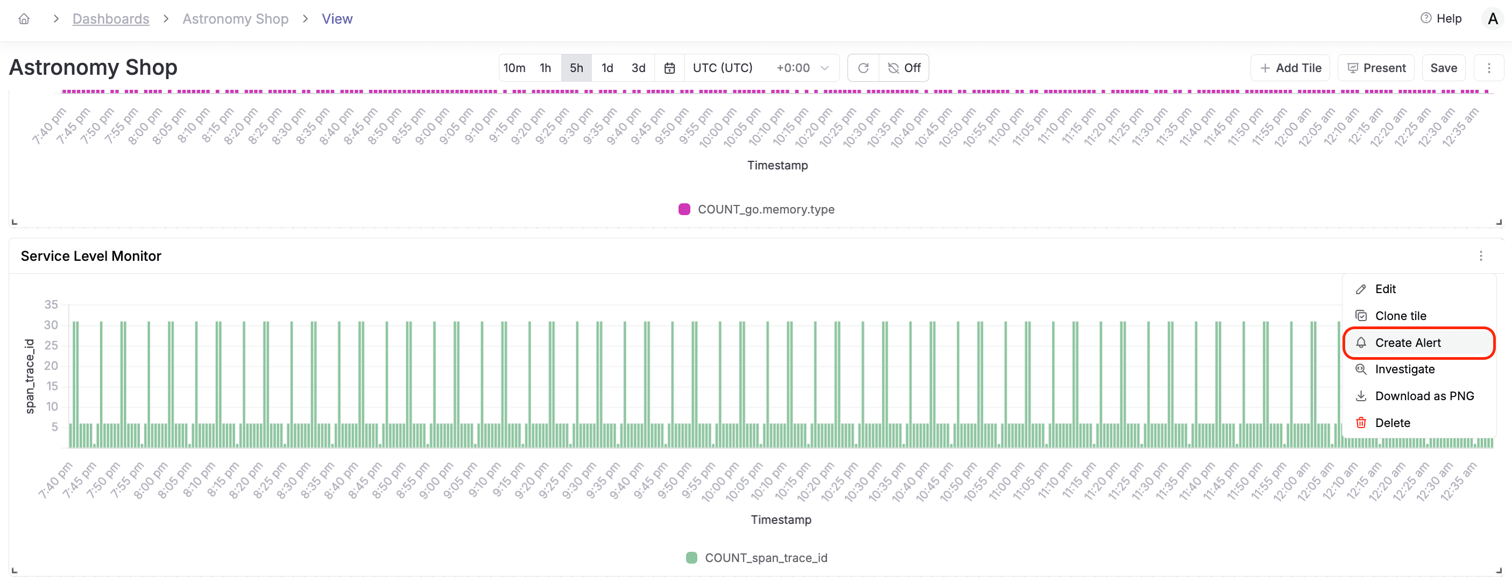Open the dashboard options three-dot menu
The width and height of the screenshot is (1512, 583).
[x=1490, y=67]
